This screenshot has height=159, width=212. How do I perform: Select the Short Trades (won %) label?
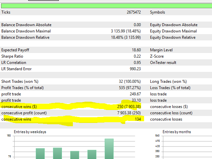(20, 81)
